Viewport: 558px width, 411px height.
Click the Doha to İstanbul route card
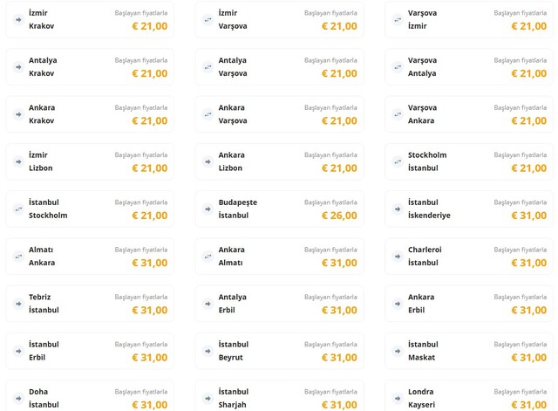coord(90,397)
